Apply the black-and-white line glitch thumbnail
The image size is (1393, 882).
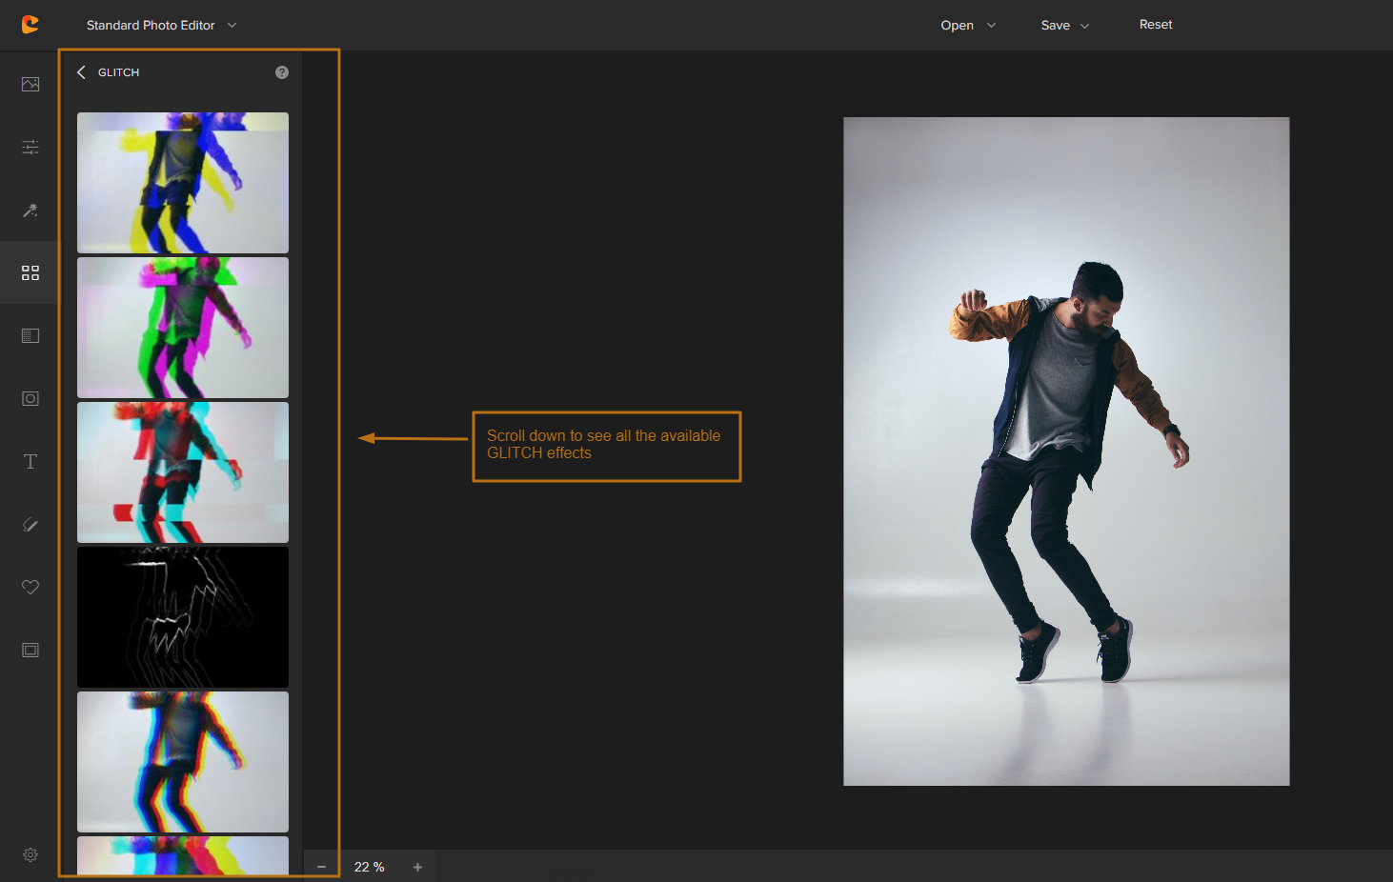tap(183, 617)
